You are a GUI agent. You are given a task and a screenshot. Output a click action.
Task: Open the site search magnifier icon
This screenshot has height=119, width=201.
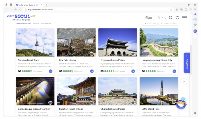click(171, 18)
